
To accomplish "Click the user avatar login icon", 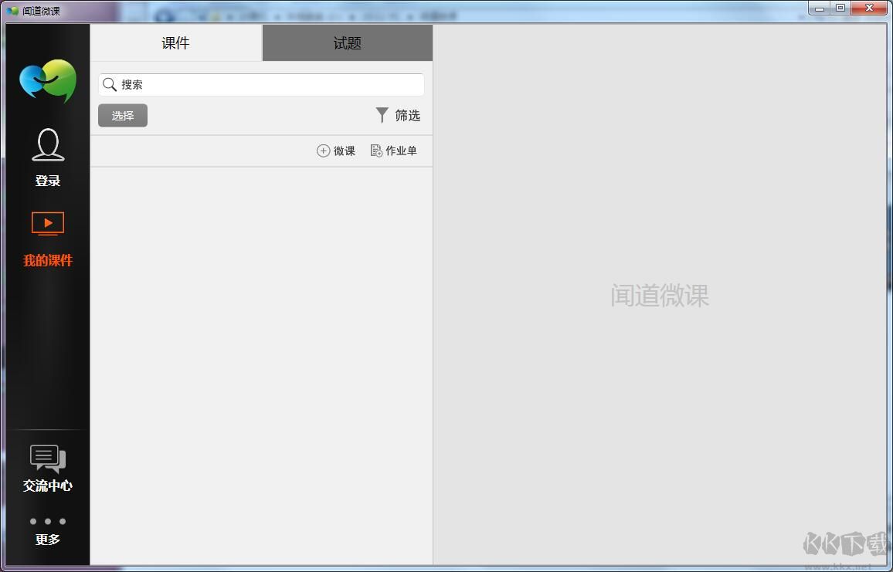I will tap(48, 145).
